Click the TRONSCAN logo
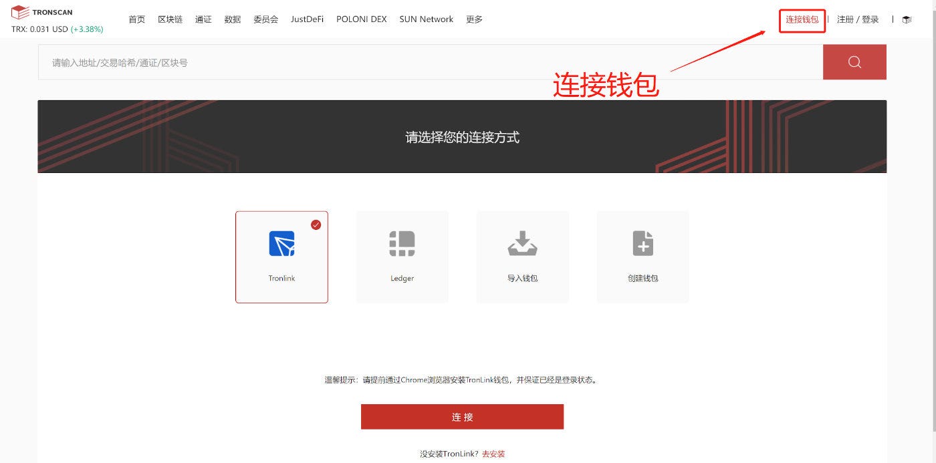 coord(42,12)
